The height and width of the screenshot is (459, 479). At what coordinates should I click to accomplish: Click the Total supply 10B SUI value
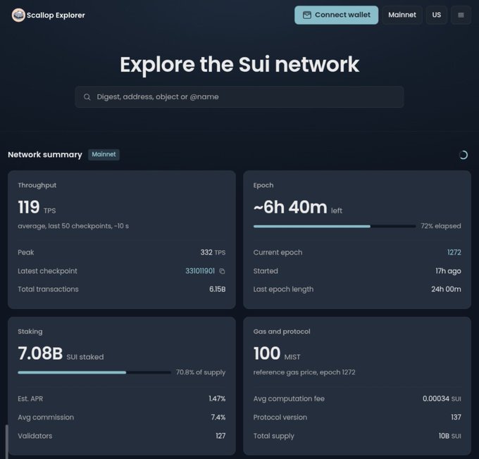click(449, 436)
